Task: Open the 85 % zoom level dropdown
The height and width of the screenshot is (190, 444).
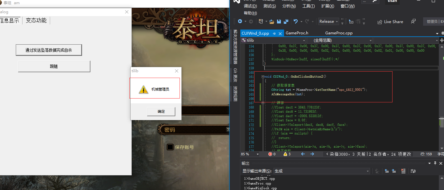Action: 250,154
